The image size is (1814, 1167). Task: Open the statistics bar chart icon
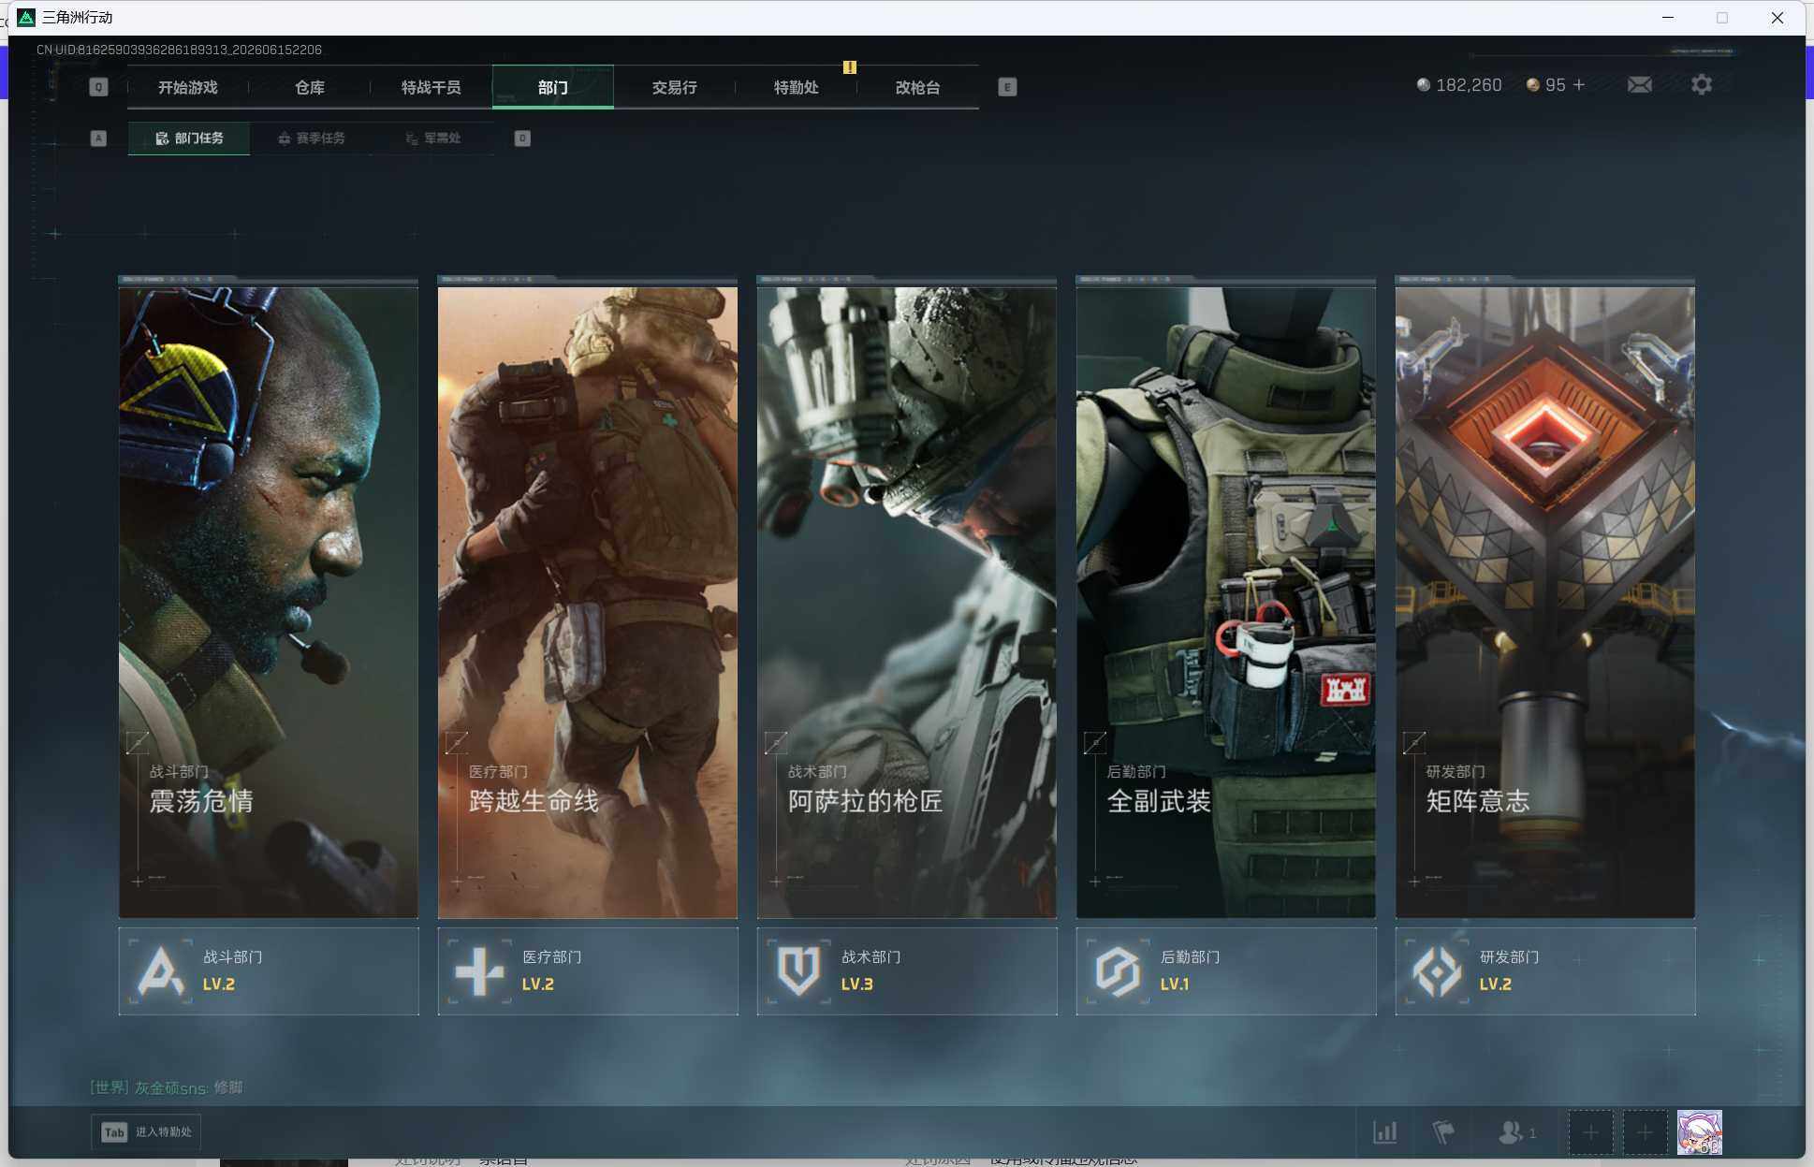(x=1385, y=1132)
